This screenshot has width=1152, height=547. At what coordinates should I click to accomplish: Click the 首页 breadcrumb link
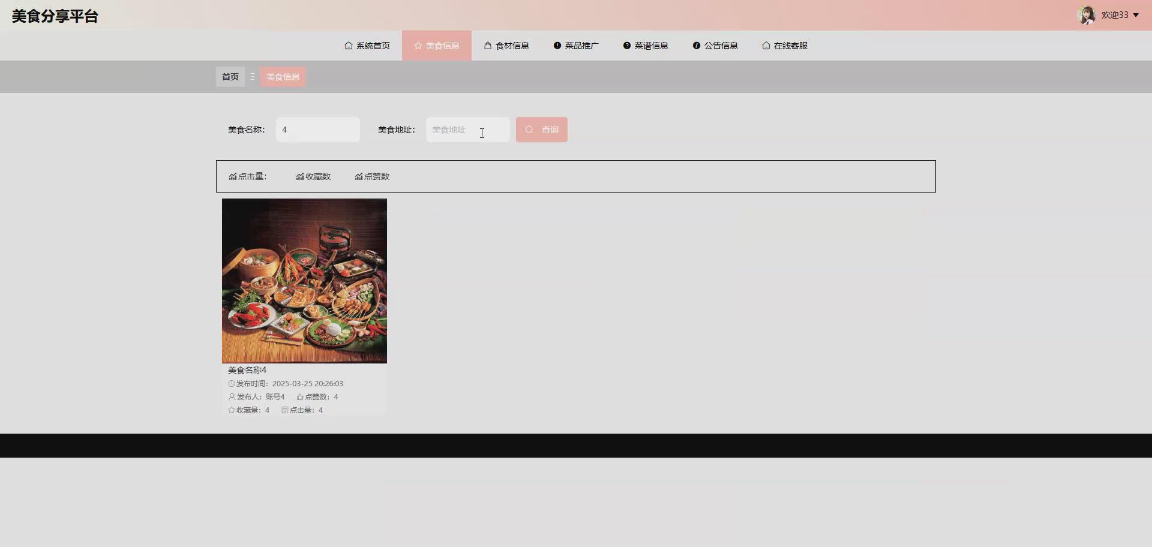(x=230, y=76)
